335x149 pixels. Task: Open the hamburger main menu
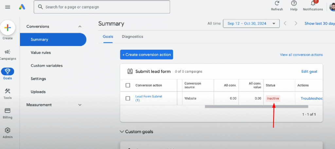(8, 7)
